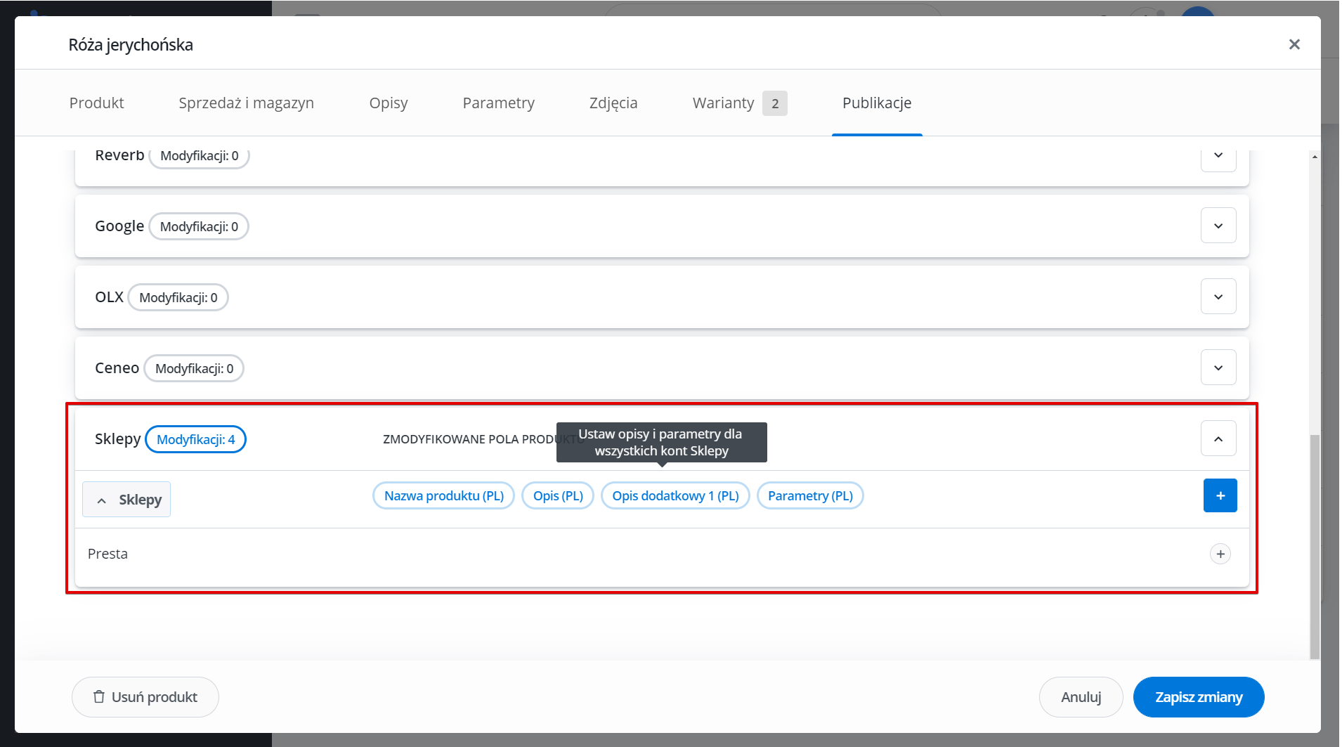The width and height of the screenshot is (1342, 747).
Task: Open the Opisy tab
Action: click(x=389, y=103)
